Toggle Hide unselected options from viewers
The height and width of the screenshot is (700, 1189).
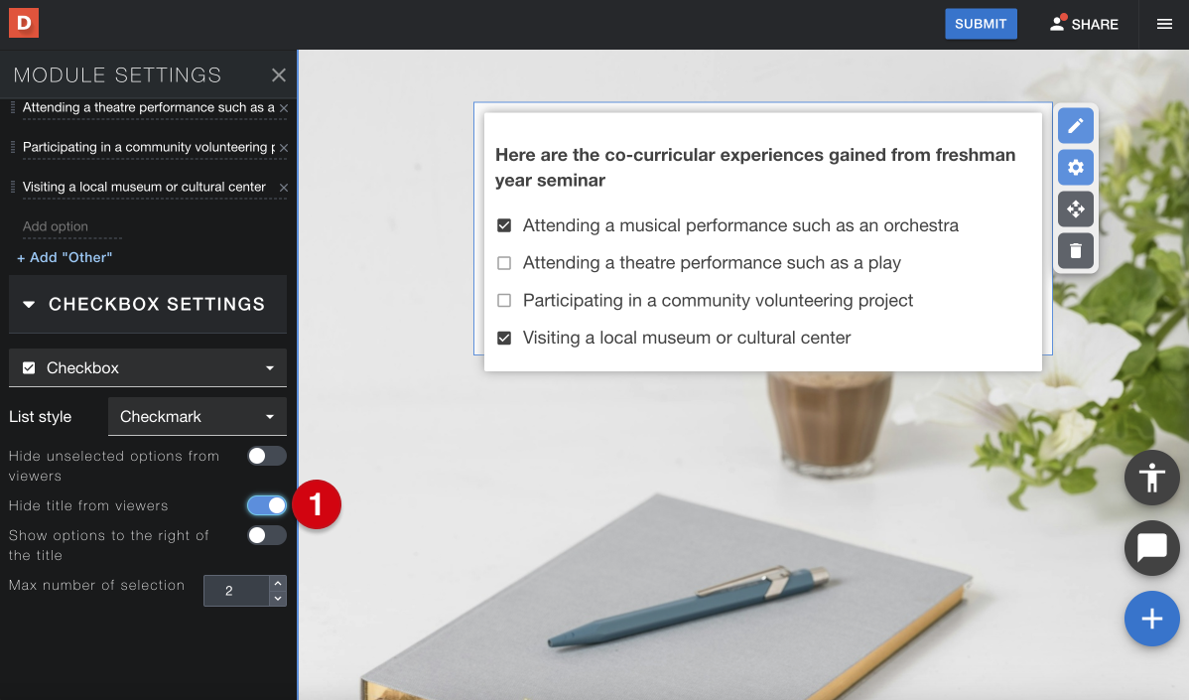[267, 456]
